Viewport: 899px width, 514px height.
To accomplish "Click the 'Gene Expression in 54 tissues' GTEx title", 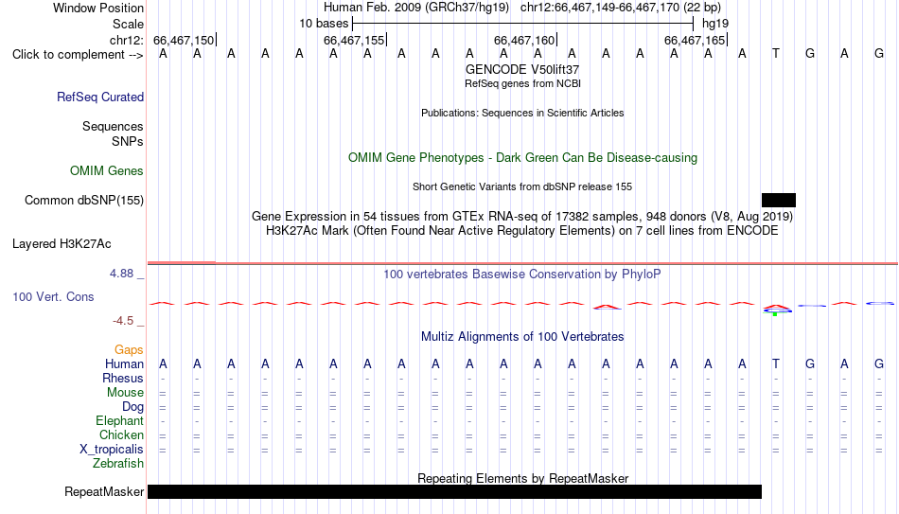I will tap(522, 216).
